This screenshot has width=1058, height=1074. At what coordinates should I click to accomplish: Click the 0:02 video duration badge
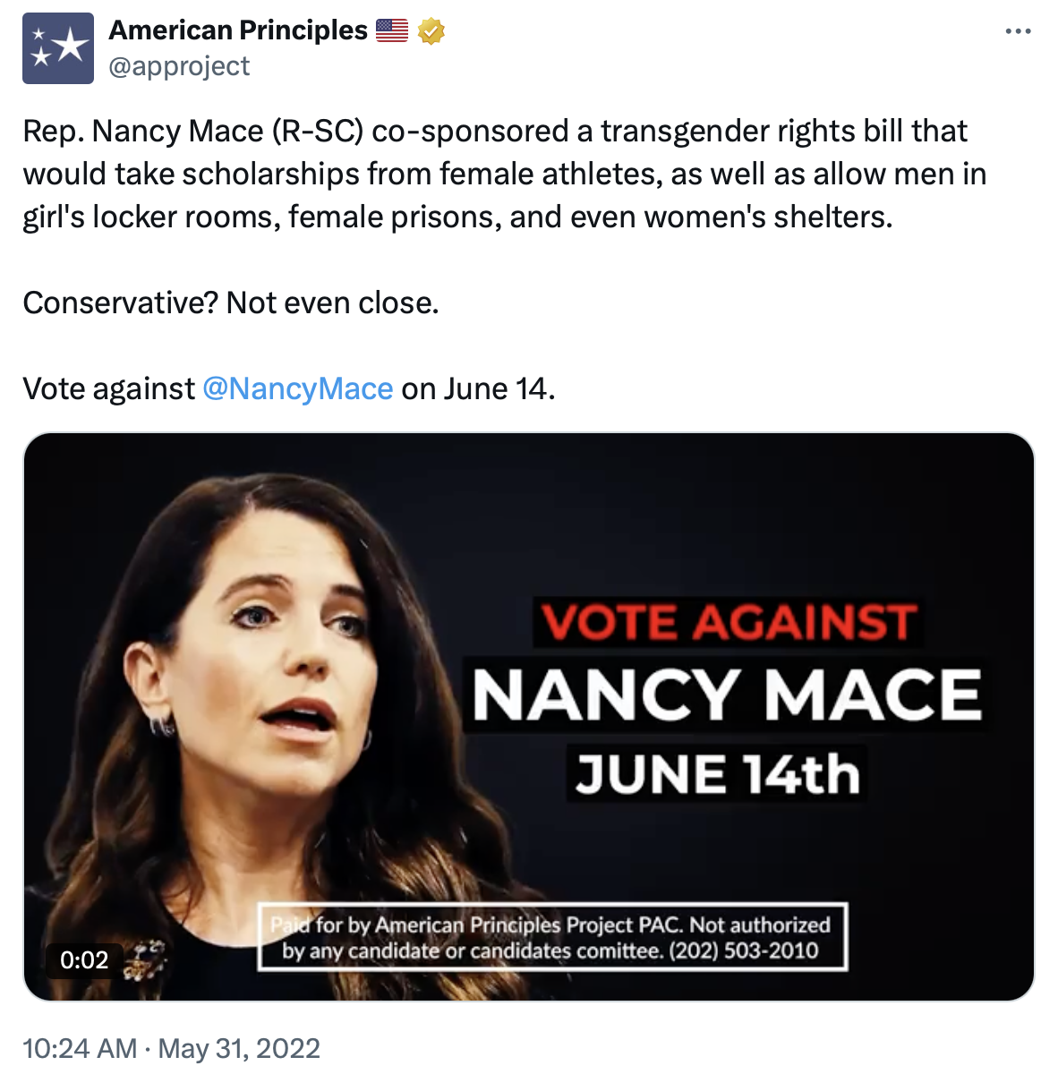coord(83,959)
